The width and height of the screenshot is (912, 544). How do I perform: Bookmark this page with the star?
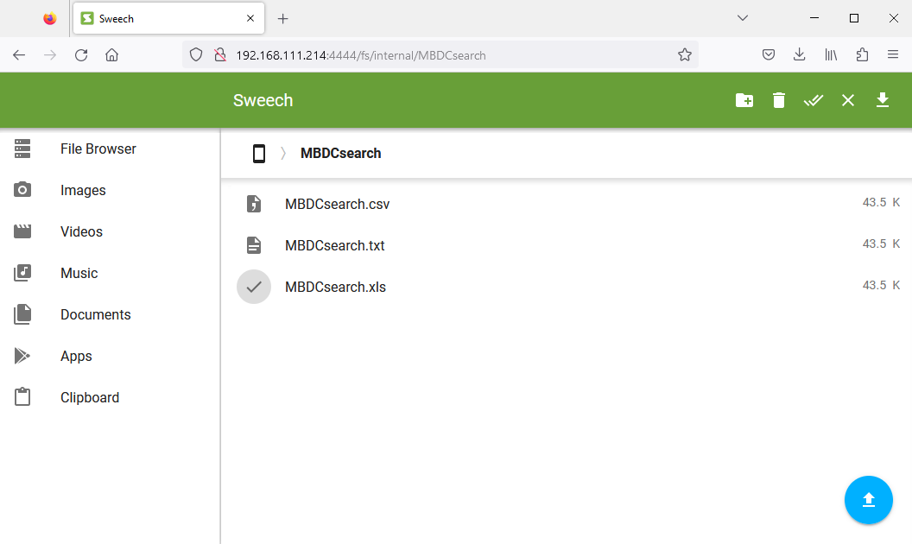pyautogui.click(x=685, y=54)
